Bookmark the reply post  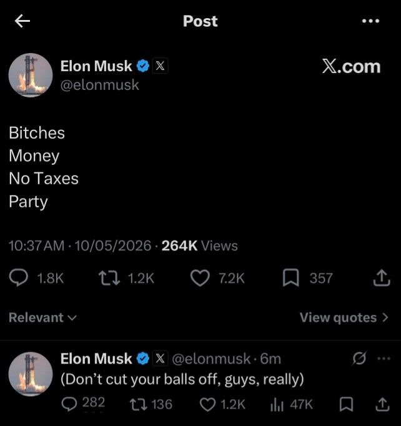tap(346, 404)
